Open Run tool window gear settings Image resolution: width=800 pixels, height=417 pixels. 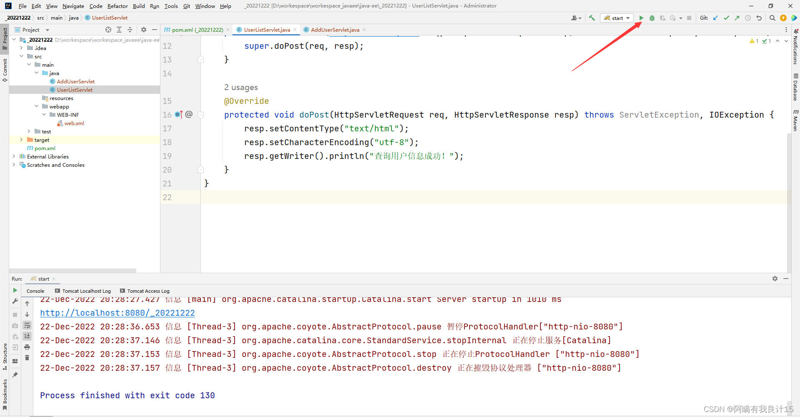pyautogui.click(x=775, y=279)
